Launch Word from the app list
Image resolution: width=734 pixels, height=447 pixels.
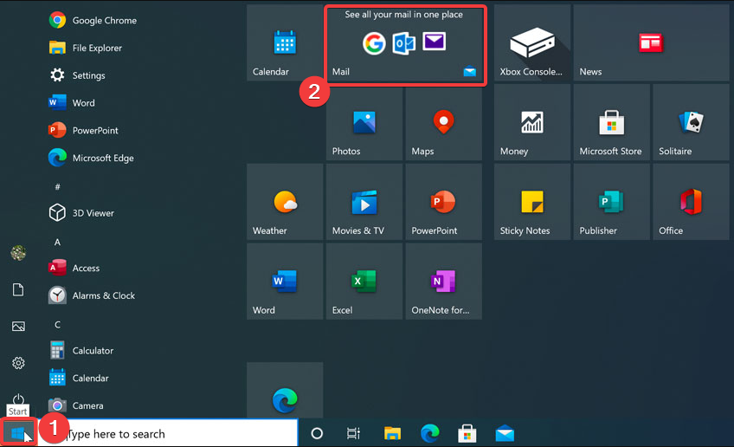pyautogui.click(x=71, y=102)
